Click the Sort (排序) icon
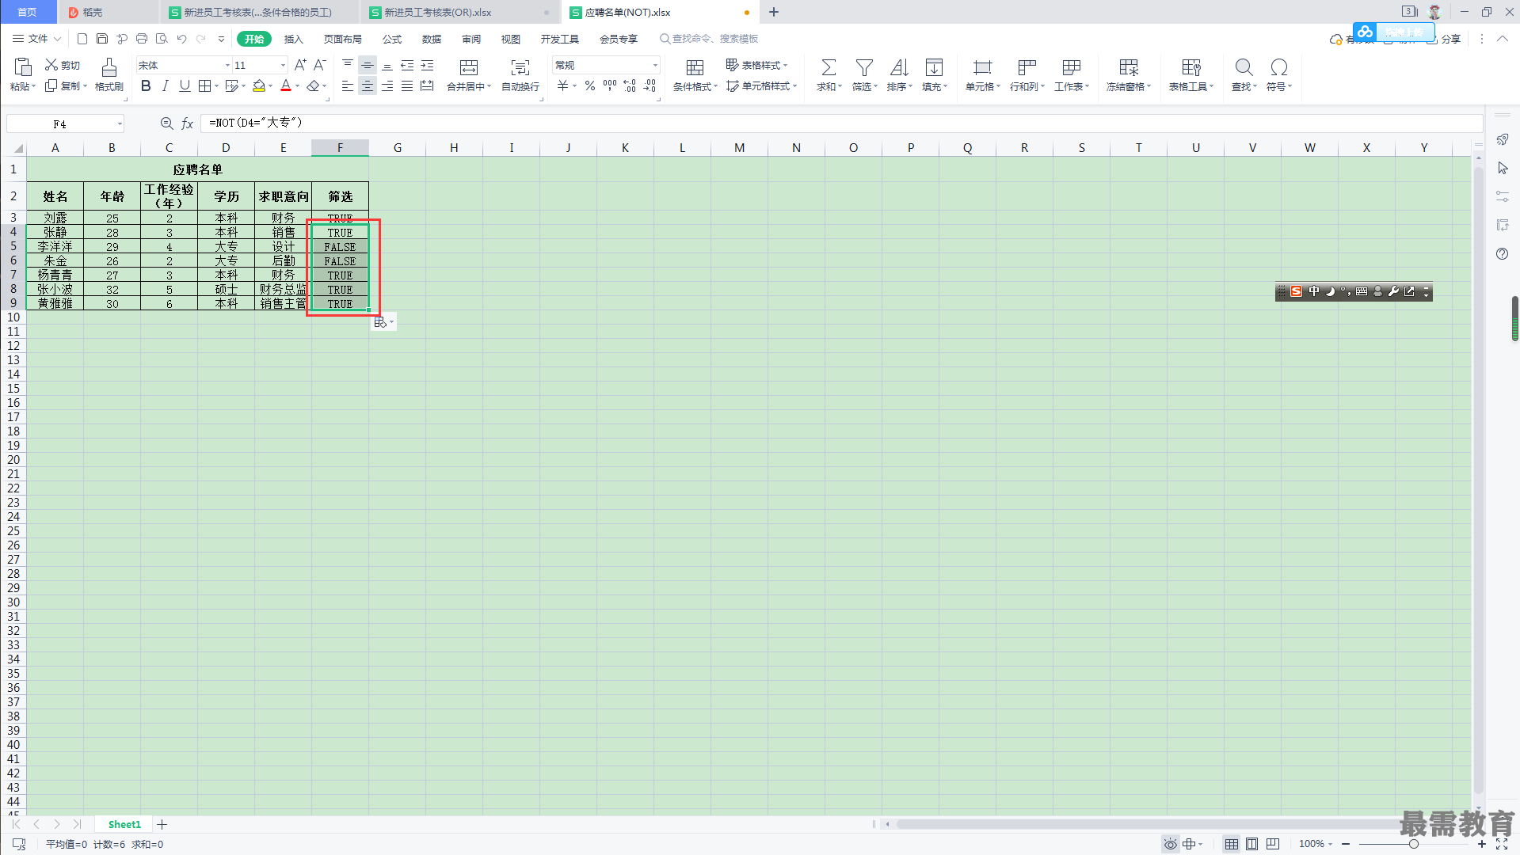 point(899,67)
